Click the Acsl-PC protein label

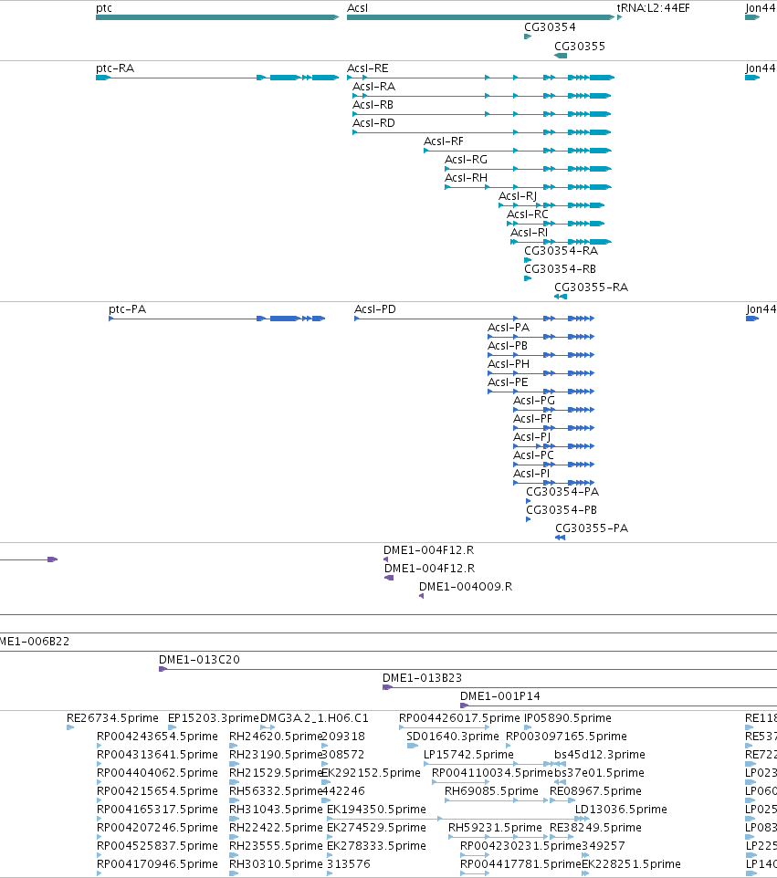pos(533,455)
